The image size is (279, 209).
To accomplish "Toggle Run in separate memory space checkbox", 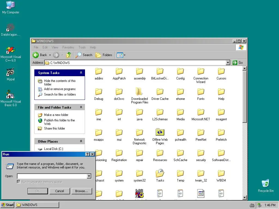I will click(x=19, y=182).
